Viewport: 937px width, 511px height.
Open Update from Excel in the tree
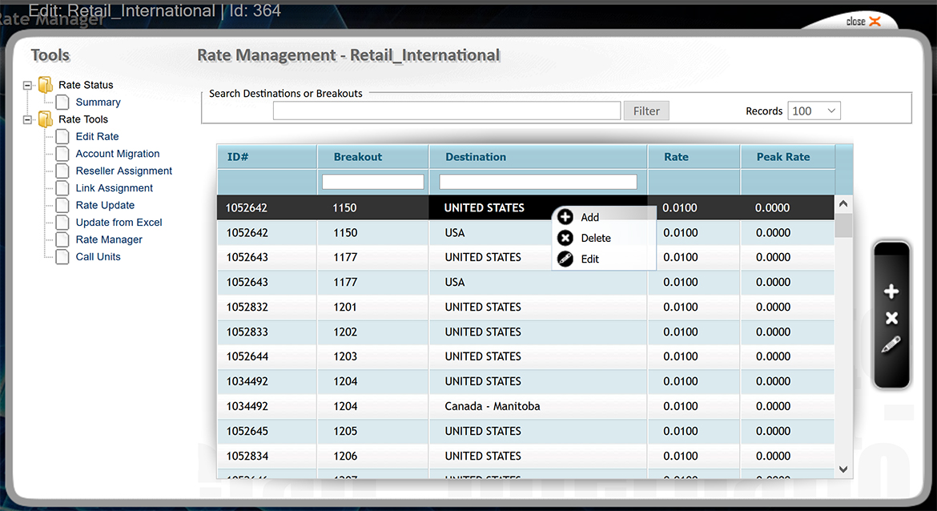(x=119, y=223)
